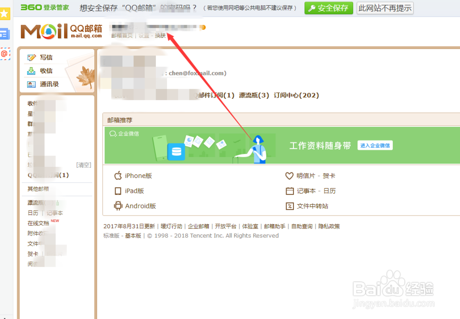Click the 360登录管家 logo
This screenshot has width=460, height=319.
point(45,7)
